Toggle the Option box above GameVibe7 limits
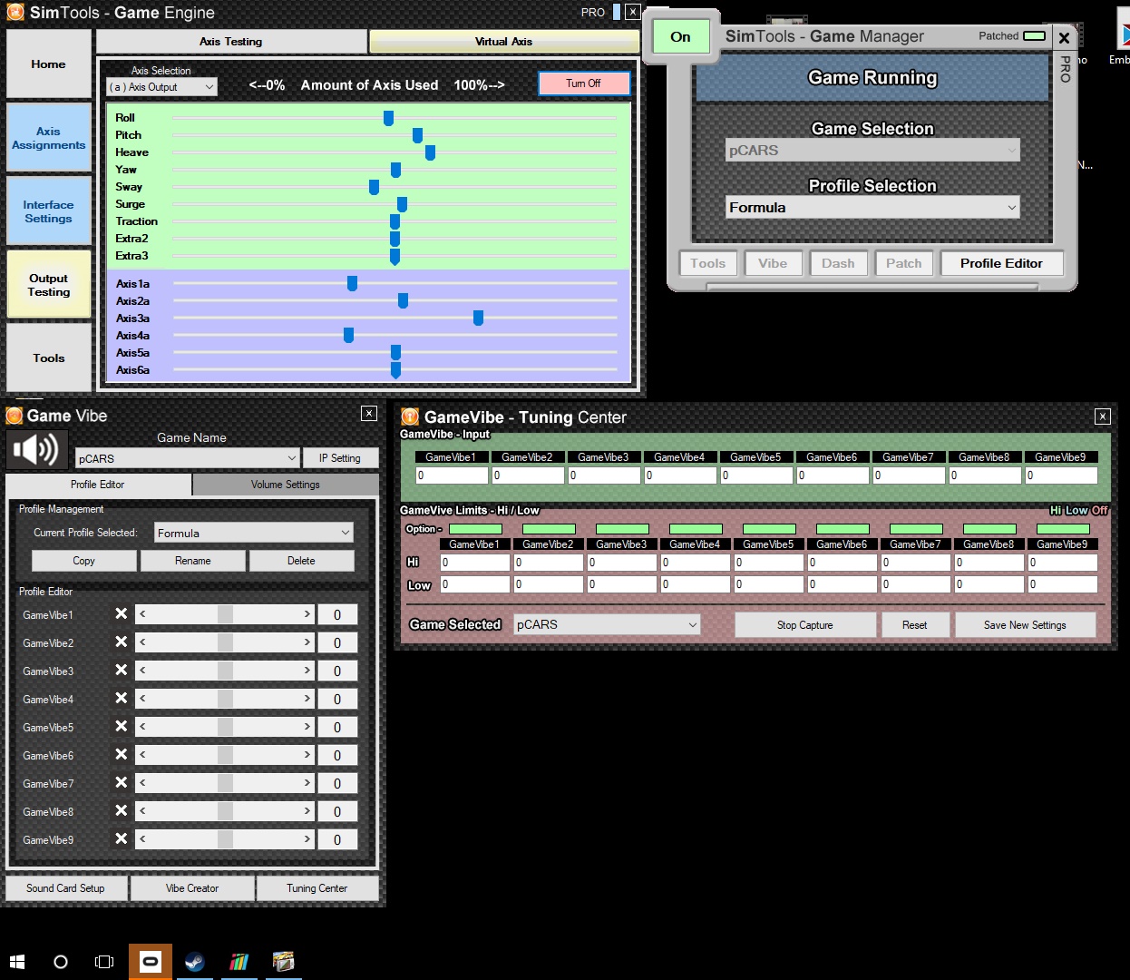Viewport: 1130px width, 980px height. point(917,529)
